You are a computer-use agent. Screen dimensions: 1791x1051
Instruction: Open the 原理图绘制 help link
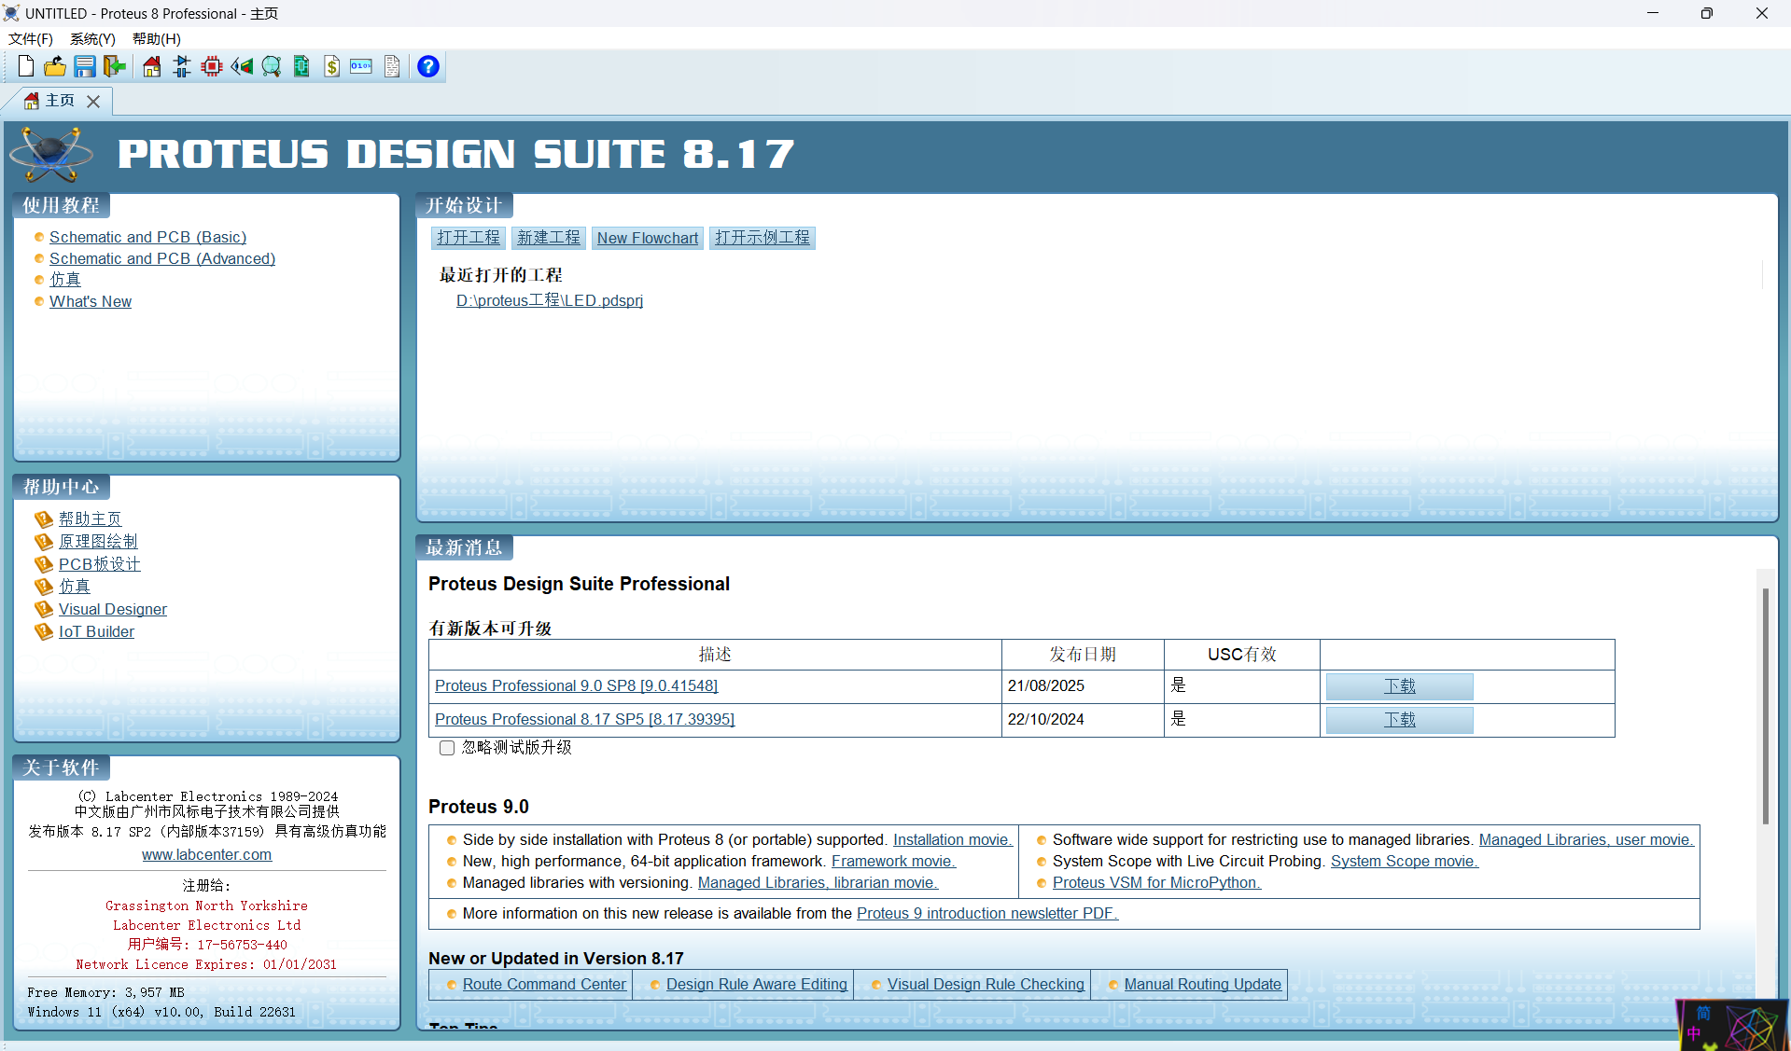point(98,541)
